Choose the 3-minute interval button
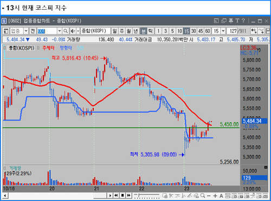The width and height of the screenshot is (271, 201). coord(165,31)
